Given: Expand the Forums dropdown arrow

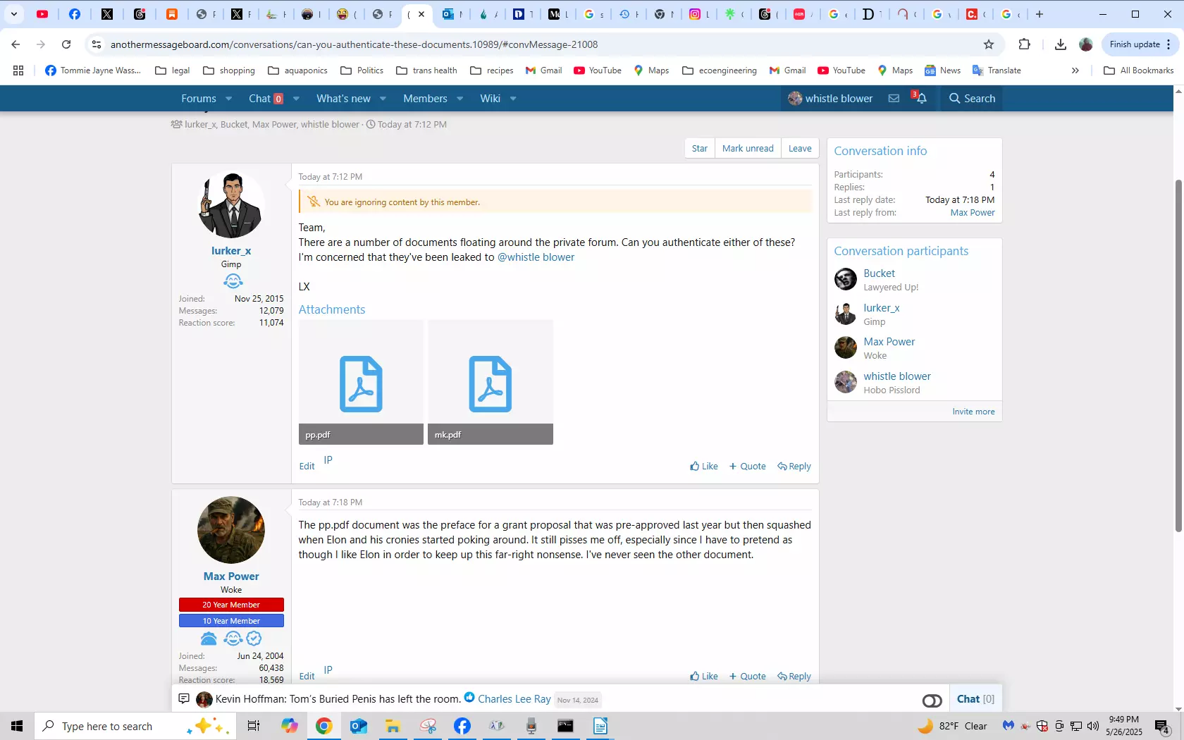Looking at the screenshot, I should pos(228,99).
